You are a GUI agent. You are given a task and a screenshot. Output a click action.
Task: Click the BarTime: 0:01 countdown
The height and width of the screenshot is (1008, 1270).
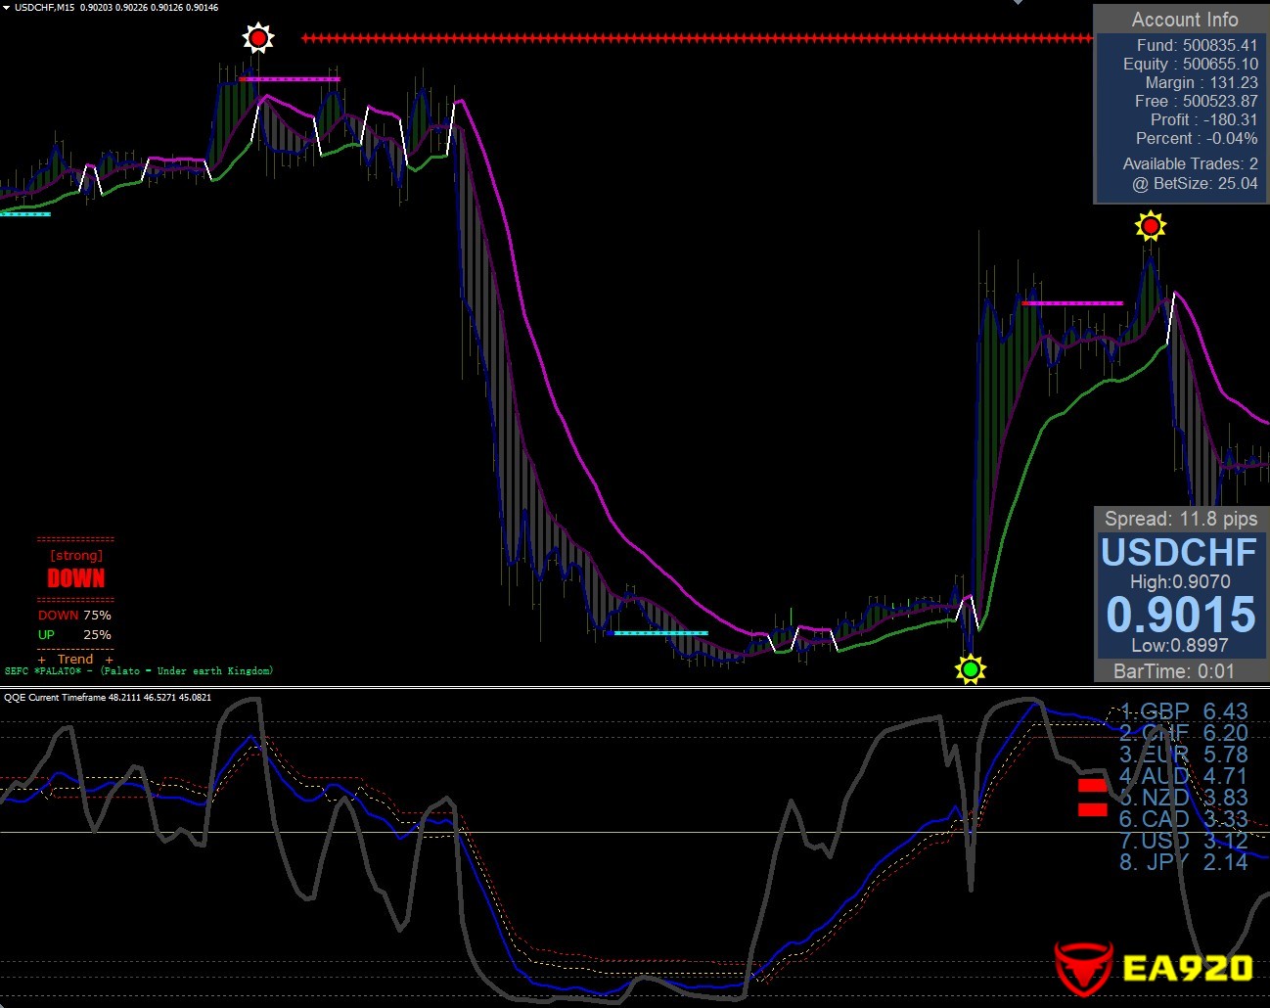tap(1173, 671)
